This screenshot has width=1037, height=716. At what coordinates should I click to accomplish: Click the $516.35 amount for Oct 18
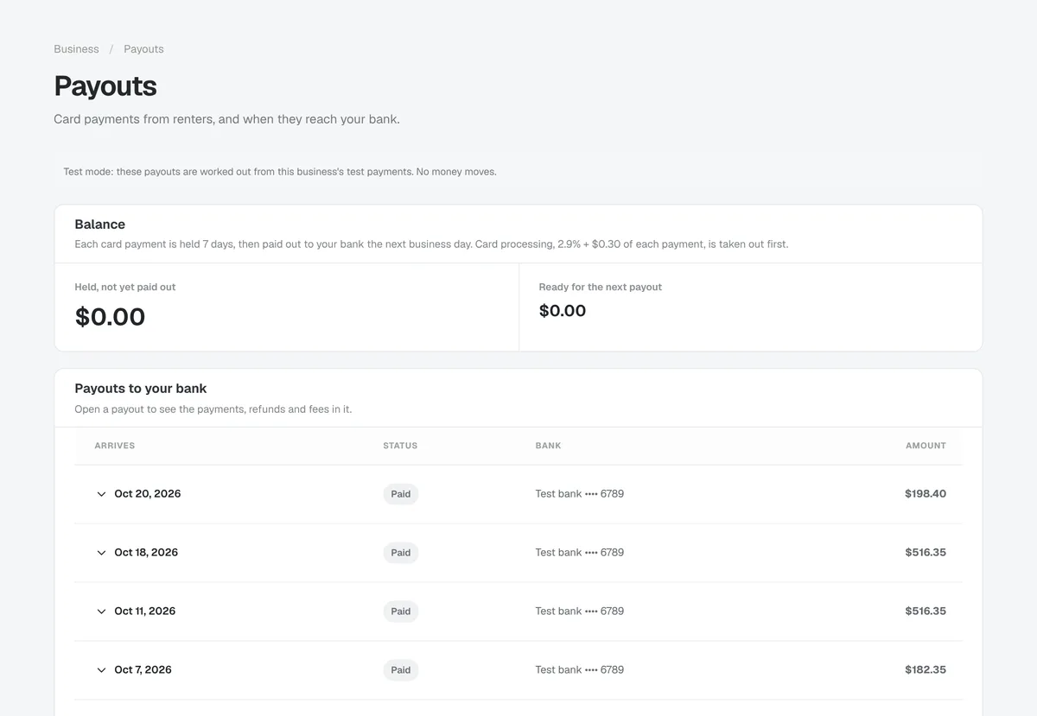tap(926, 553)
